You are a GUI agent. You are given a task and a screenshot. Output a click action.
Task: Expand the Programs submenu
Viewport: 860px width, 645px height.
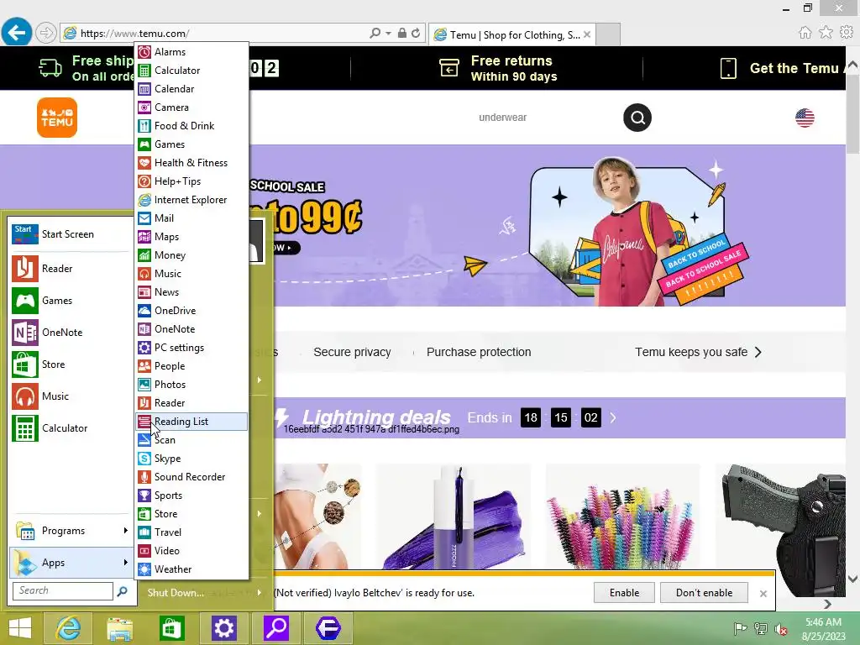(71, 531)
